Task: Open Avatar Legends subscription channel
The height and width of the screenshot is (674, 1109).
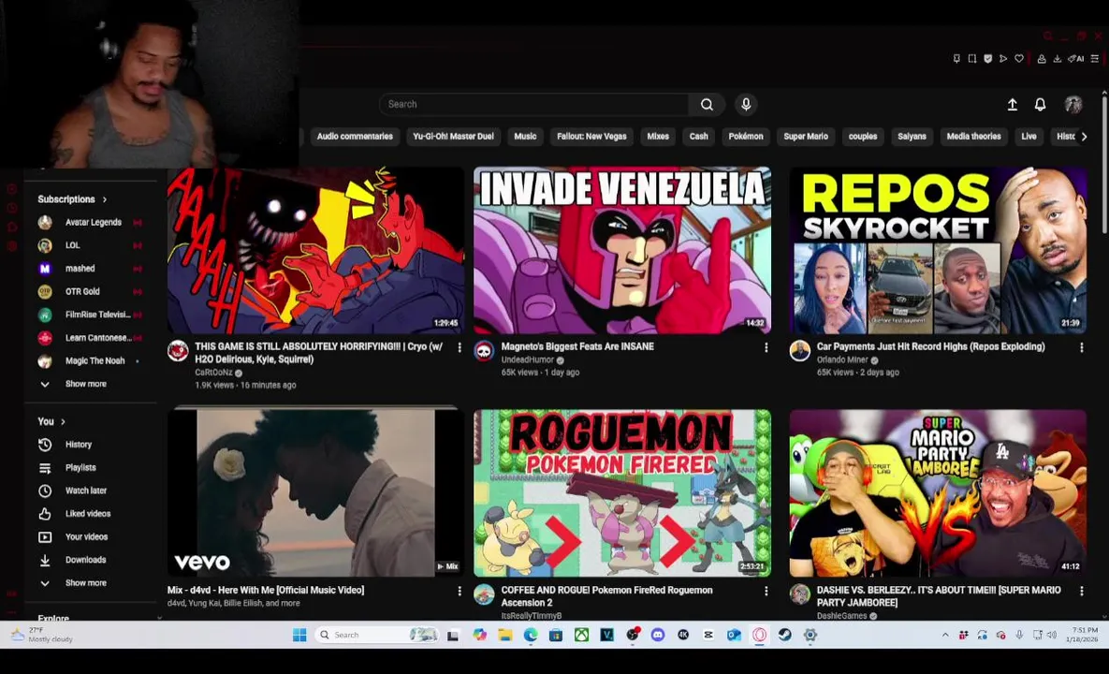Action: click(x=91, y=223)
